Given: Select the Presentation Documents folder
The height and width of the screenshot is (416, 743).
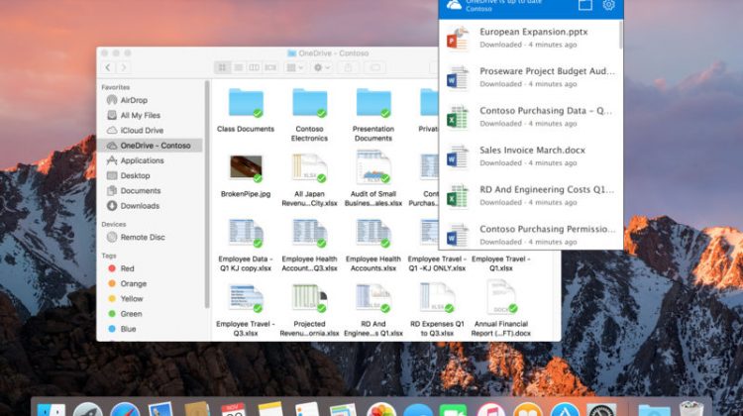Looking at the screenshot, I should point(373,115).
